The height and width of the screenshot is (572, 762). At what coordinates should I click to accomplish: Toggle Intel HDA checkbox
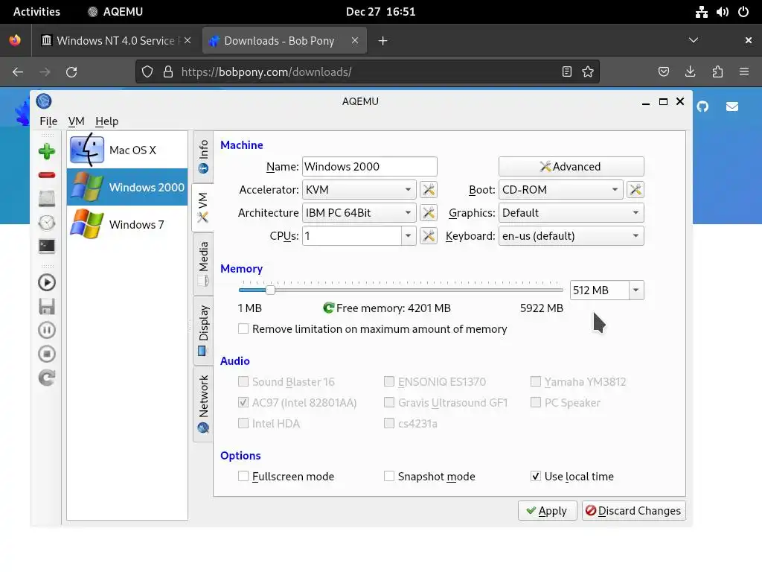(x=243, y=423)
